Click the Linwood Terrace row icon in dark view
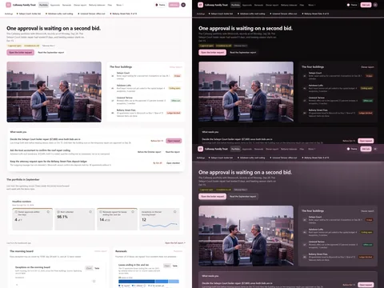Viewport: 384px width, 288px height. coord(305,101)
